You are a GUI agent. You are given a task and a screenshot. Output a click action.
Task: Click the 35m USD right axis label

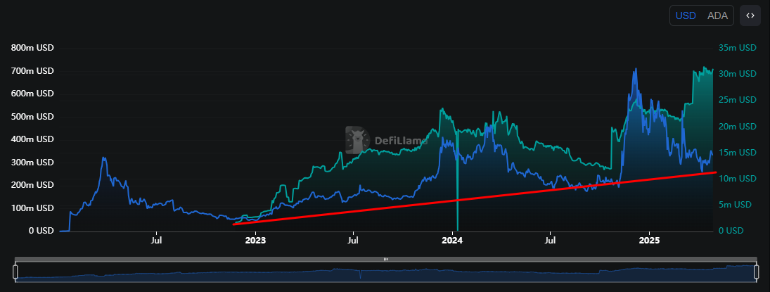pyautogui.click(x=737, y=48)
